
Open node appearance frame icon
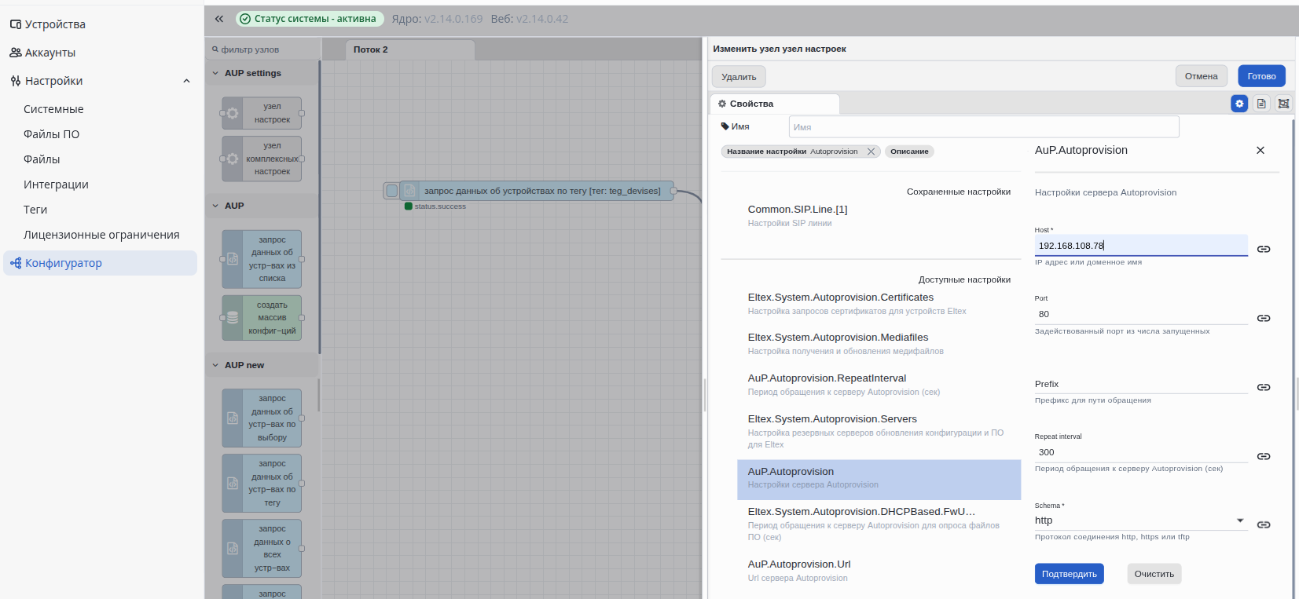pyautogui.click(x=1283, y=104)
